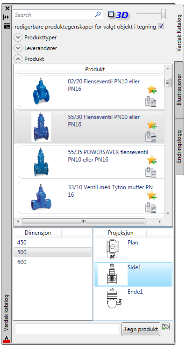Collapse the Produkt section

(x=18, y=59)
